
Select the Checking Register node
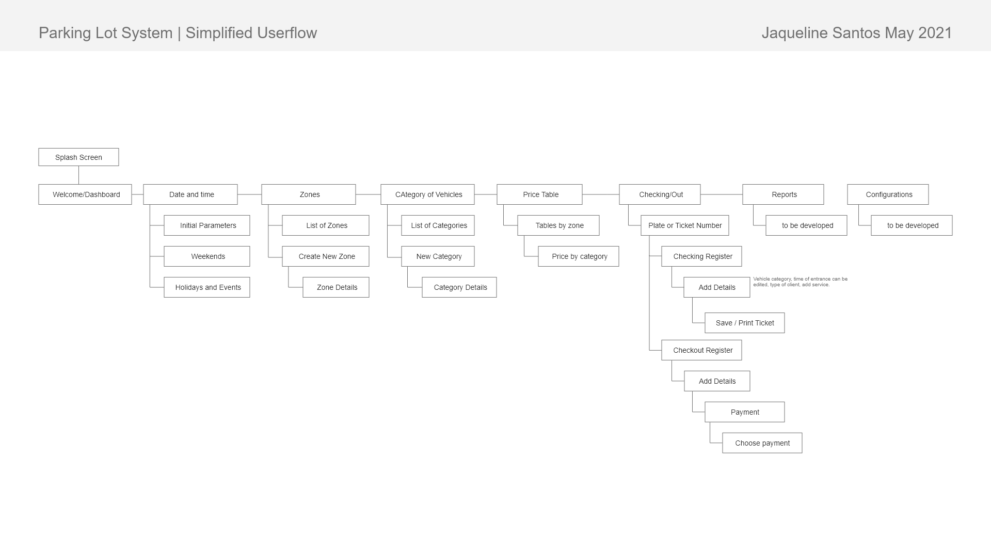pyautogui.click(x=701, y=256)
